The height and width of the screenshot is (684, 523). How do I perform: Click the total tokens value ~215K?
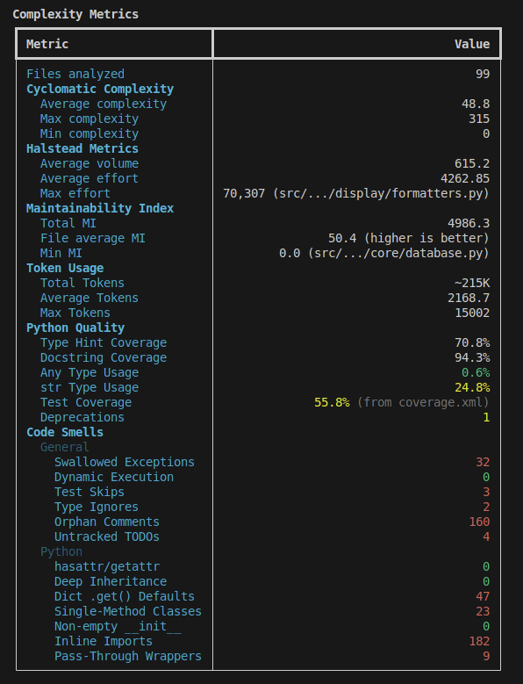coord(472,283)
